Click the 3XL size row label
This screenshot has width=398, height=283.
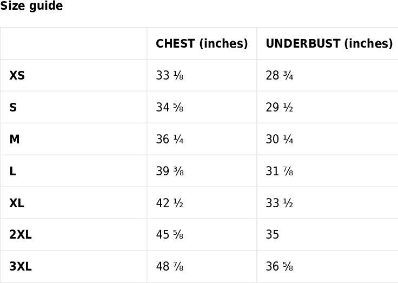tap(21, 266)
